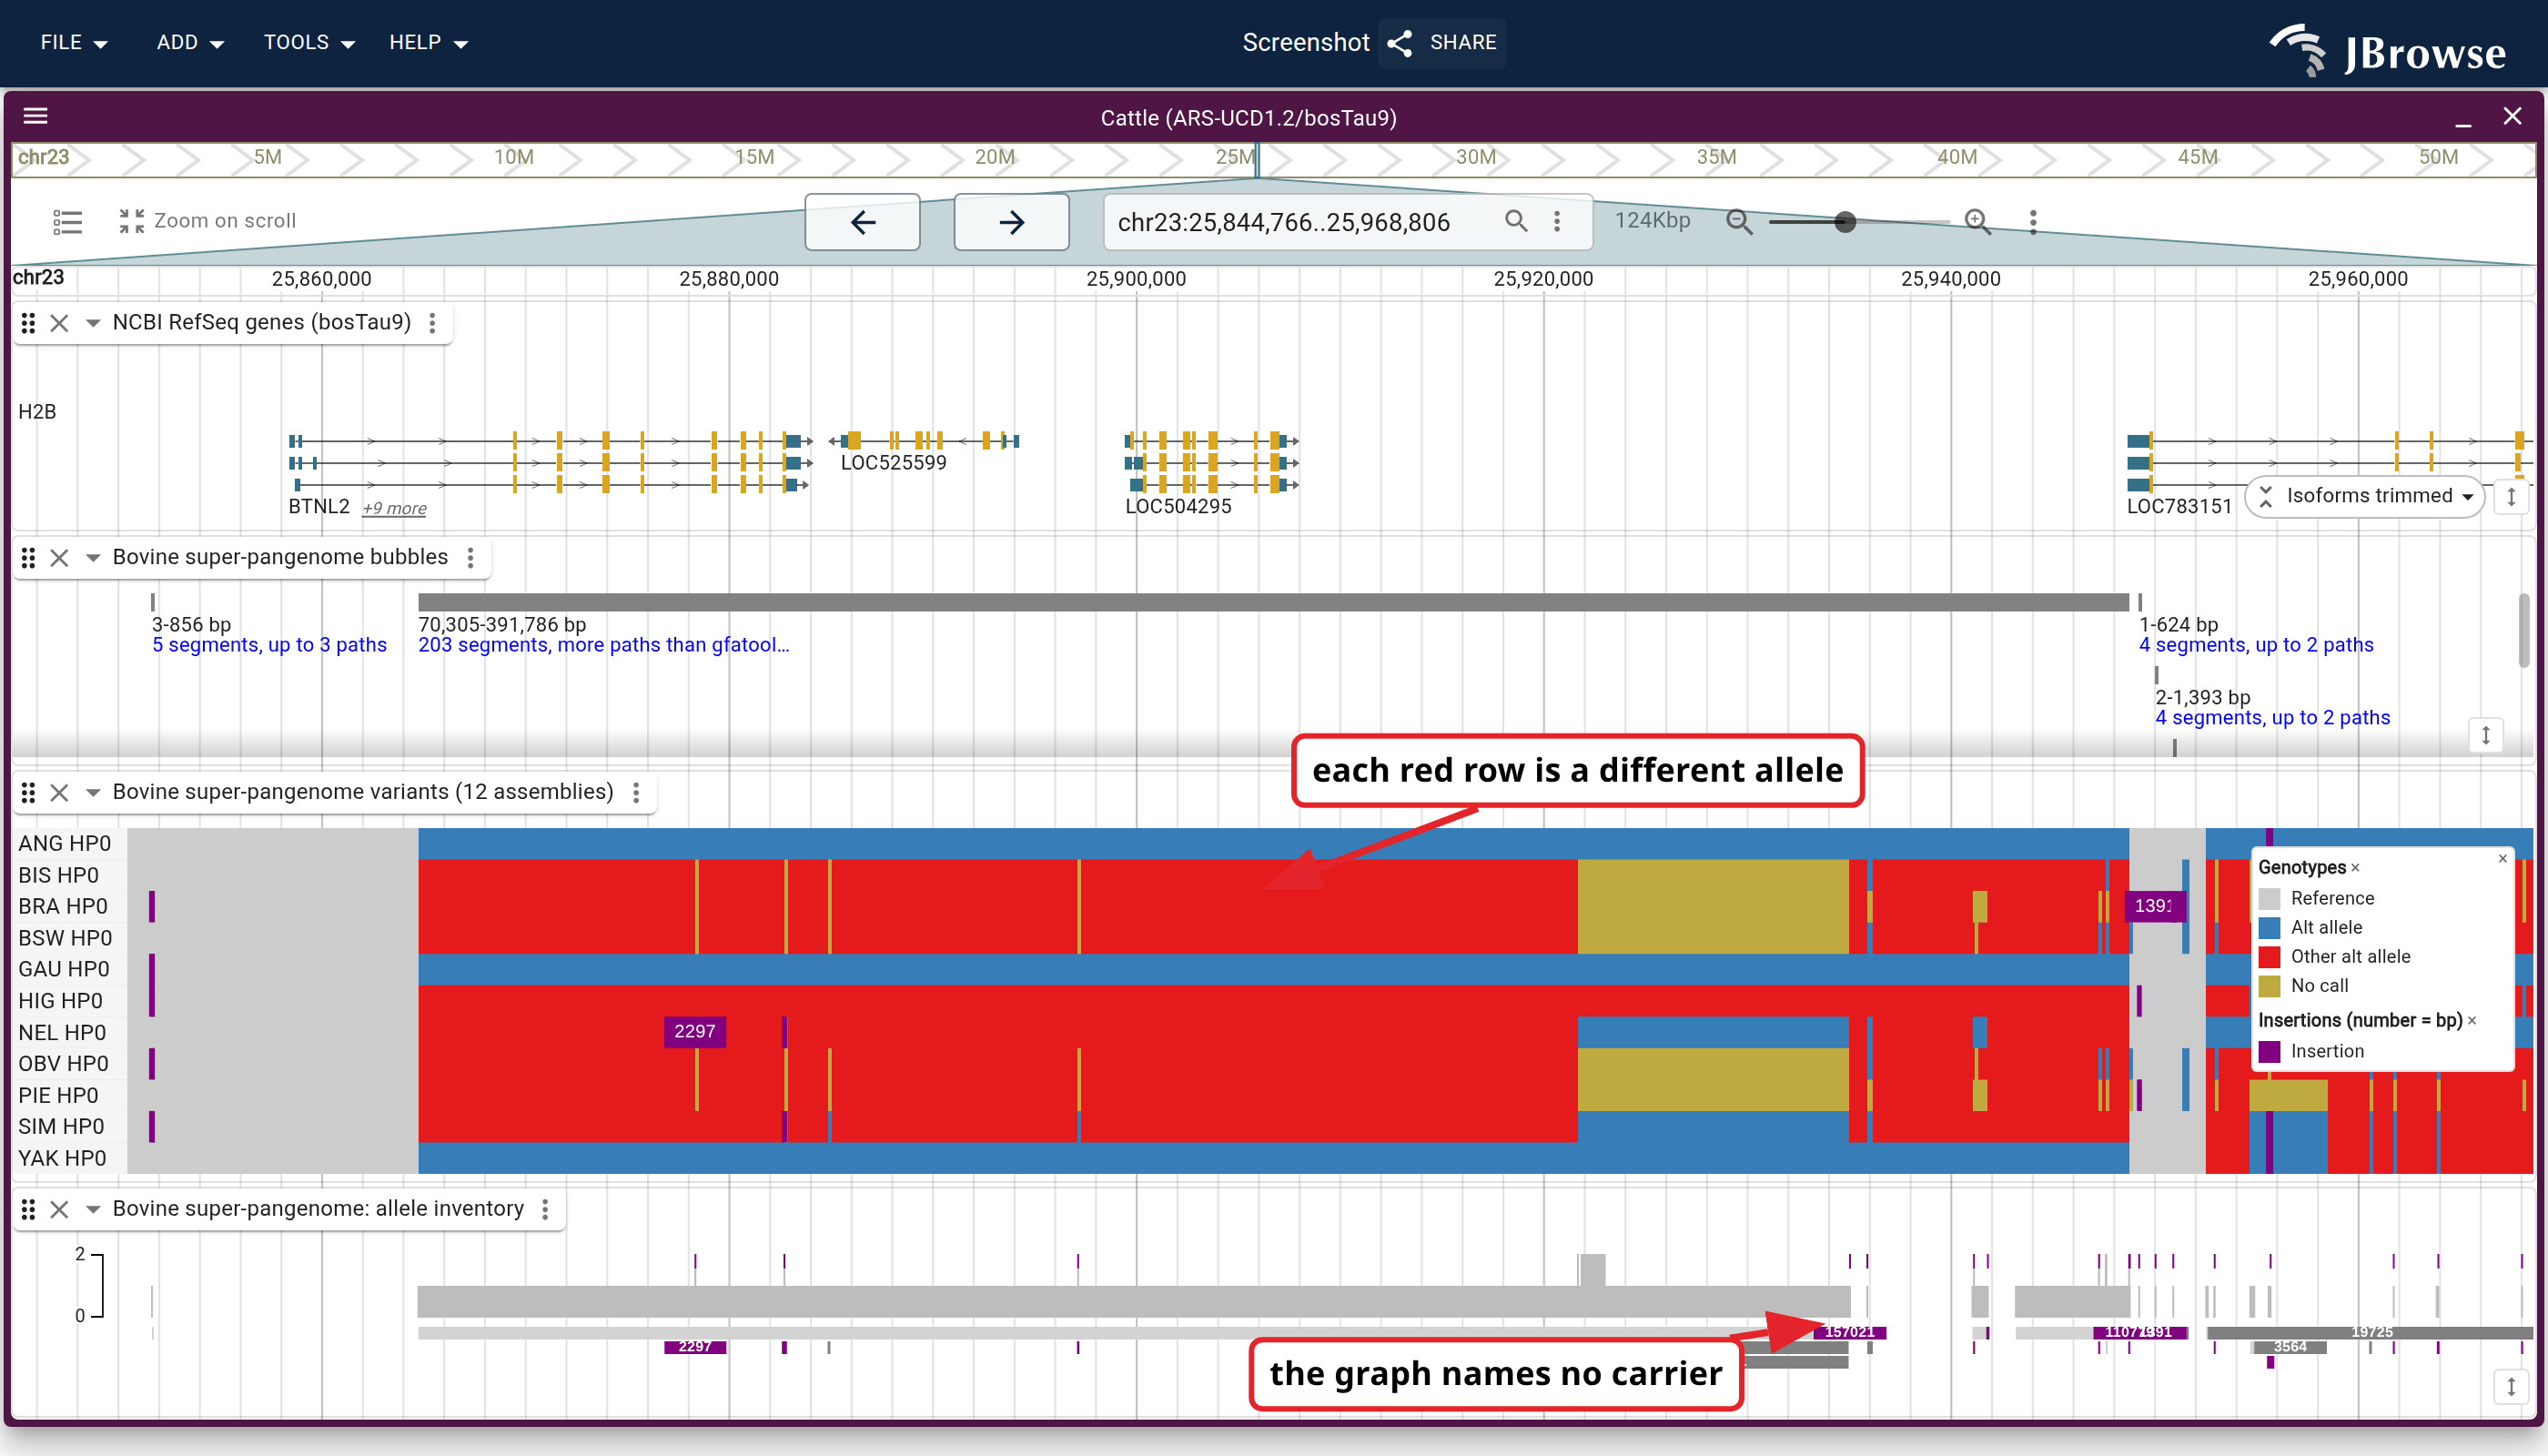Click the Screenshot session name
Image resolution: width=2548 pixels, height=1456 pixels.
1305,42
